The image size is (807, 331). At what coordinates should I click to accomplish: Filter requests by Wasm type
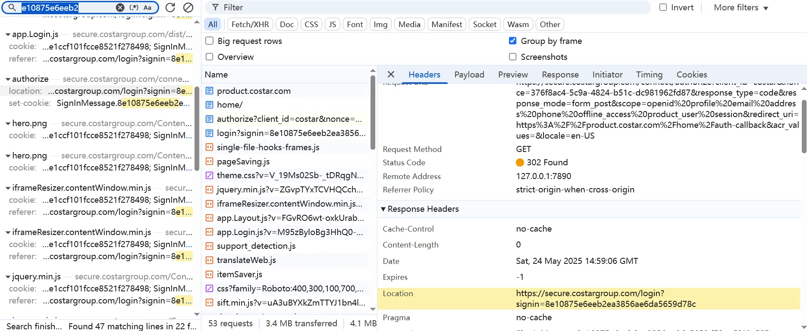[518, 25]
